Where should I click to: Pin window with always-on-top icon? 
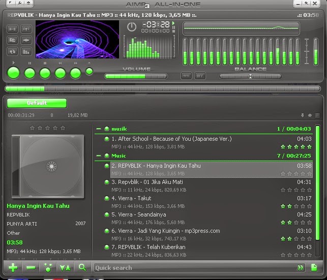[306, 4]
